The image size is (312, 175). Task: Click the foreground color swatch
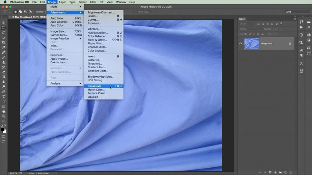click(2, 129)
